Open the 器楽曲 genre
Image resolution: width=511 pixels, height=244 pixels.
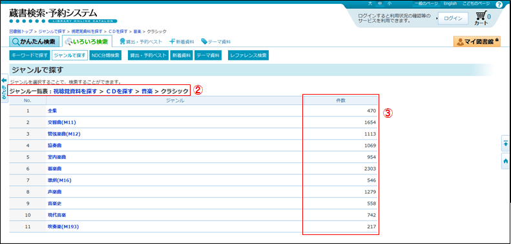click(54, 169)
